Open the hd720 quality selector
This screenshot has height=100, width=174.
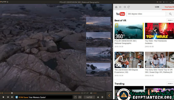(x=89, y=97)
